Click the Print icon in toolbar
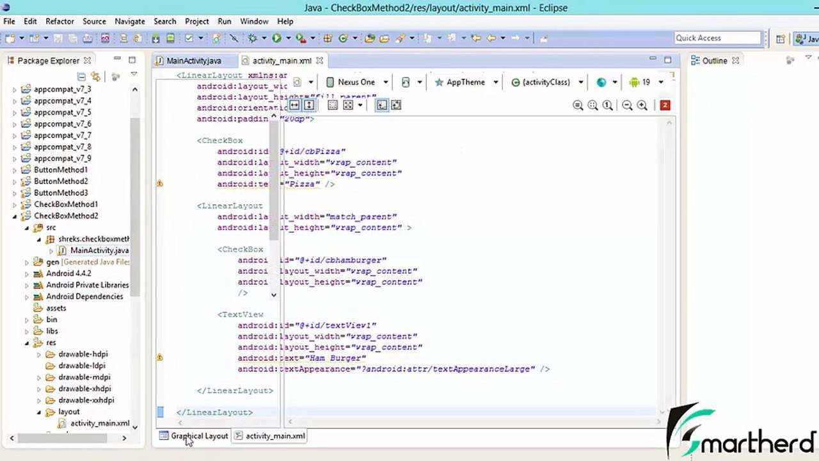This screenshot has width=819, height=461. tap(88, 38)
